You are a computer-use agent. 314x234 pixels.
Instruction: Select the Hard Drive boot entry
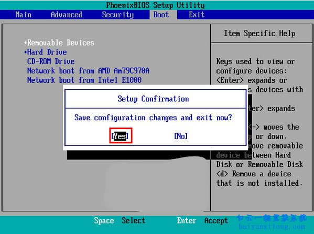pos(47,52)
